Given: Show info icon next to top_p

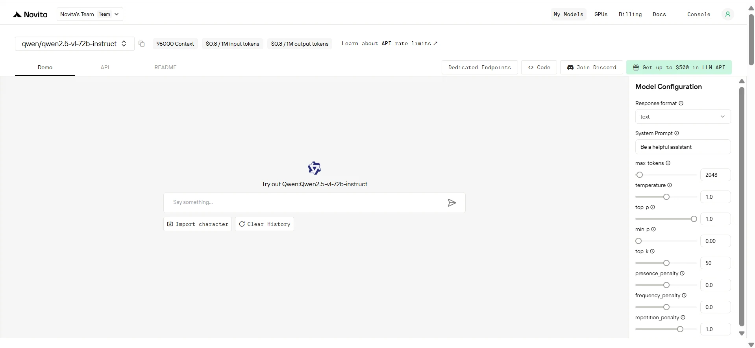Looking at the screenshot, I should pos(653,207).
